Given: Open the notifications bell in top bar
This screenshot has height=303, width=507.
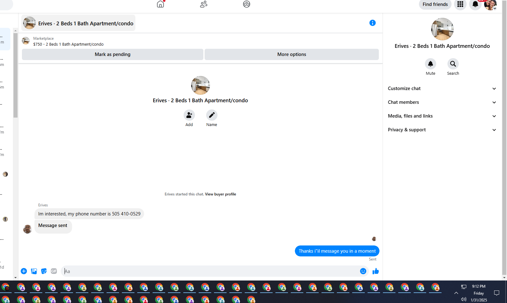Looking at the screenshot, I should [475, 4].
